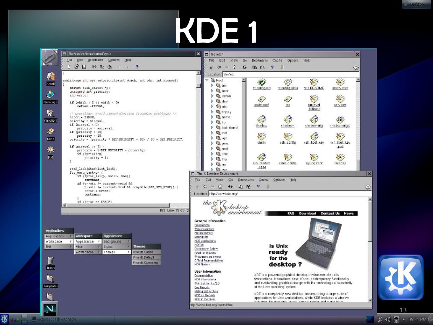
Task: Open Documentation link under User Information
Action: click(204, 275)
